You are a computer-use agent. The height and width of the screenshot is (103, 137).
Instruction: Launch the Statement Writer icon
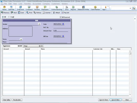pos(83,8)
